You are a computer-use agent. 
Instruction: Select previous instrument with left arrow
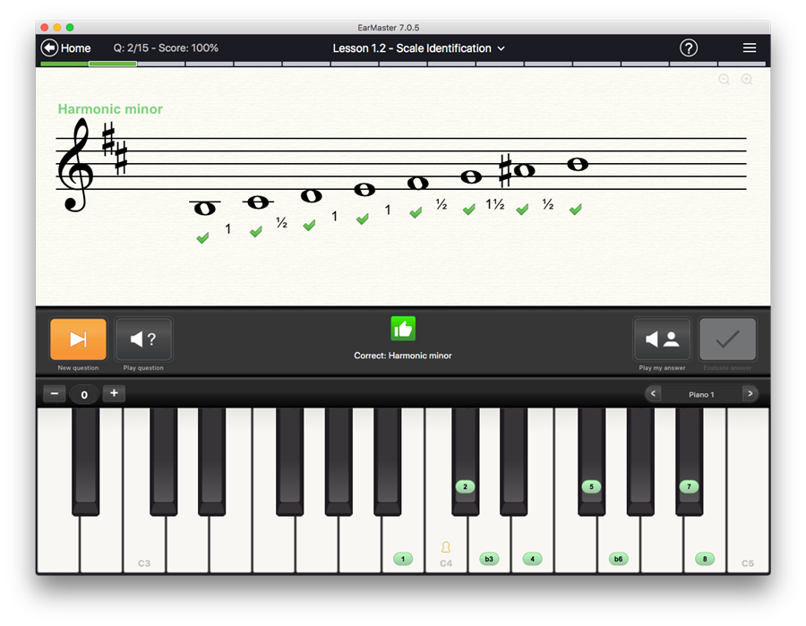(x=654, y=394)
